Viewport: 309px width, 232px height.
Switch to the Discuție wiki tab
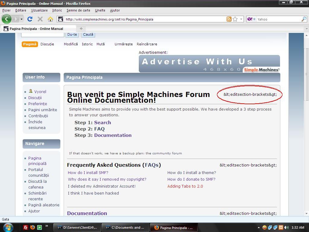(47, 44)
